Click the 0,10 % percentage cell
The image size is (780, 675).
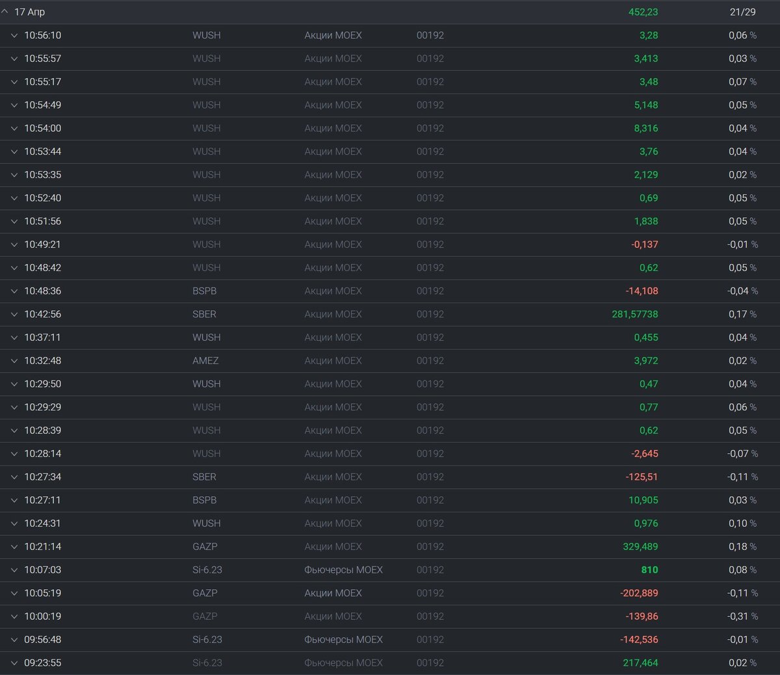click(742, 523)
